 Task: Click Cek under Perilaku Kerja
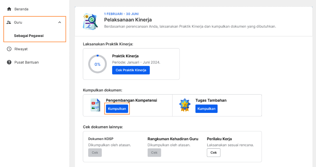pyautogui.click(x=214, y=153)
